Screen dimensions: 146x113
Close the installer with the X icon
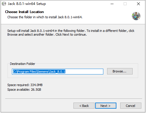138,4
